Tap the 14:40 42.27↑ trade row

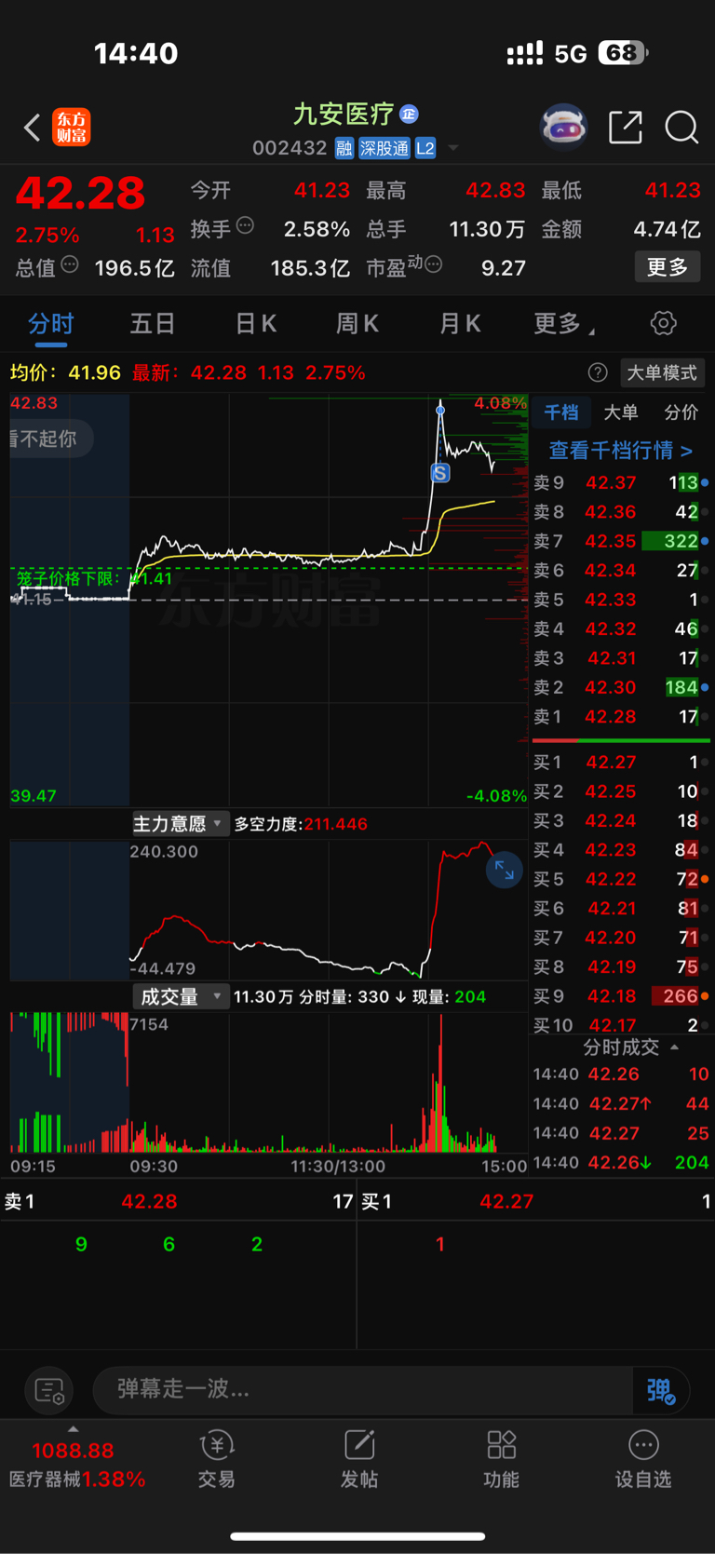click(621, 1104)
